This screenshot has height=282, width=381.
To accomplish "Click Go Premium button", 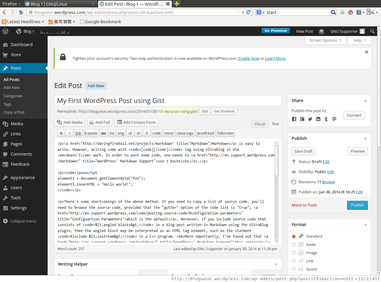I will (x=276, y=31).
